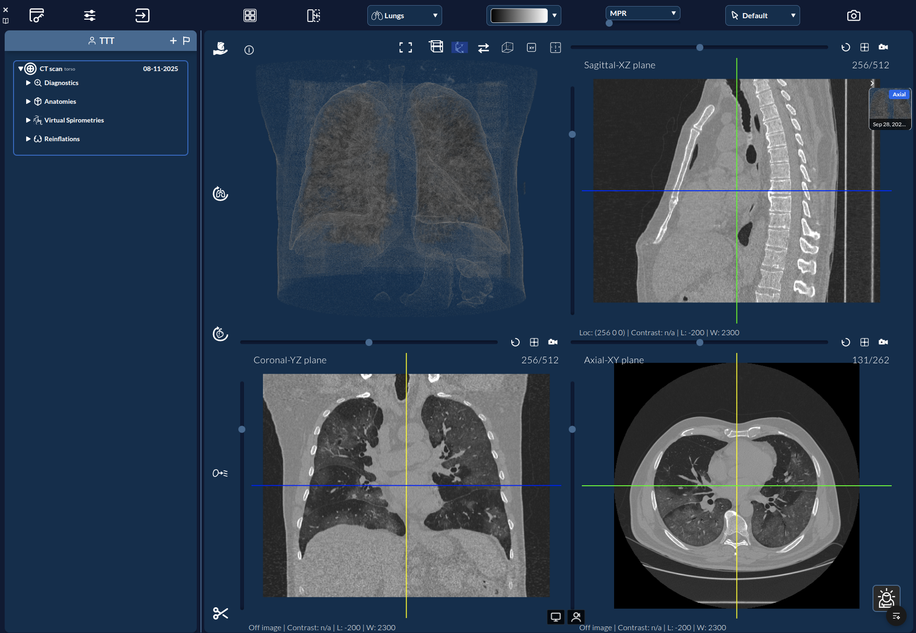
Task: Open the grayscale colormap dropdown
Action: [x=524, y=15]
